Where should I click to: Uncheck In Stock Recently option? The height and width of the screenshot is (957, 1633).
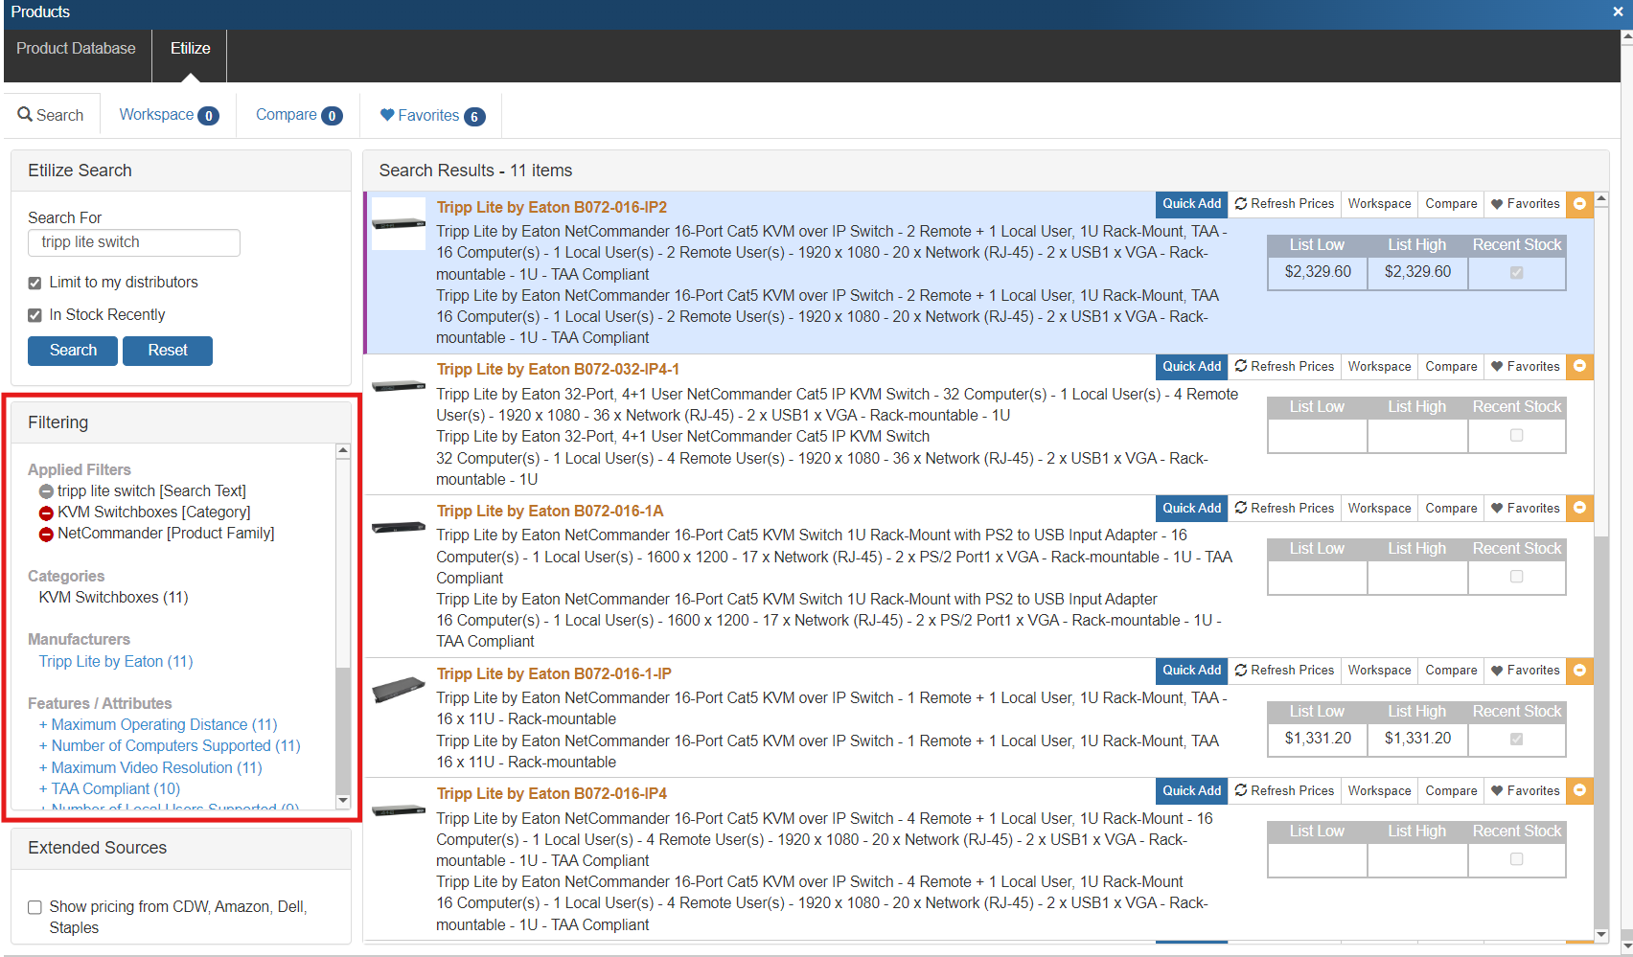35,315
